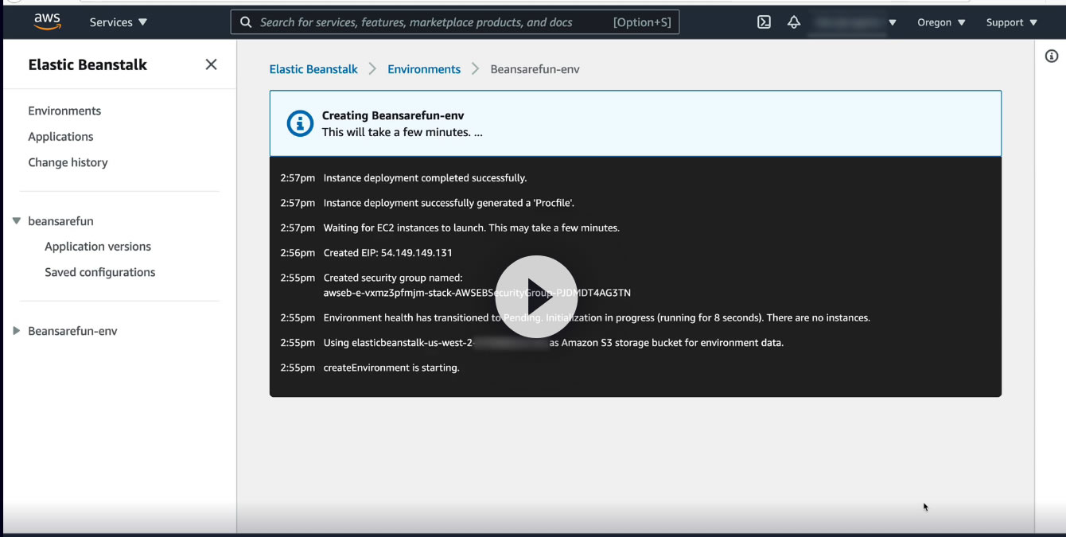Click the 'Using elasticbeanstalk-us-west-2' S3 bucket log line
Viewport: 1066px width, 537px height.
click(x=553, y=343)
